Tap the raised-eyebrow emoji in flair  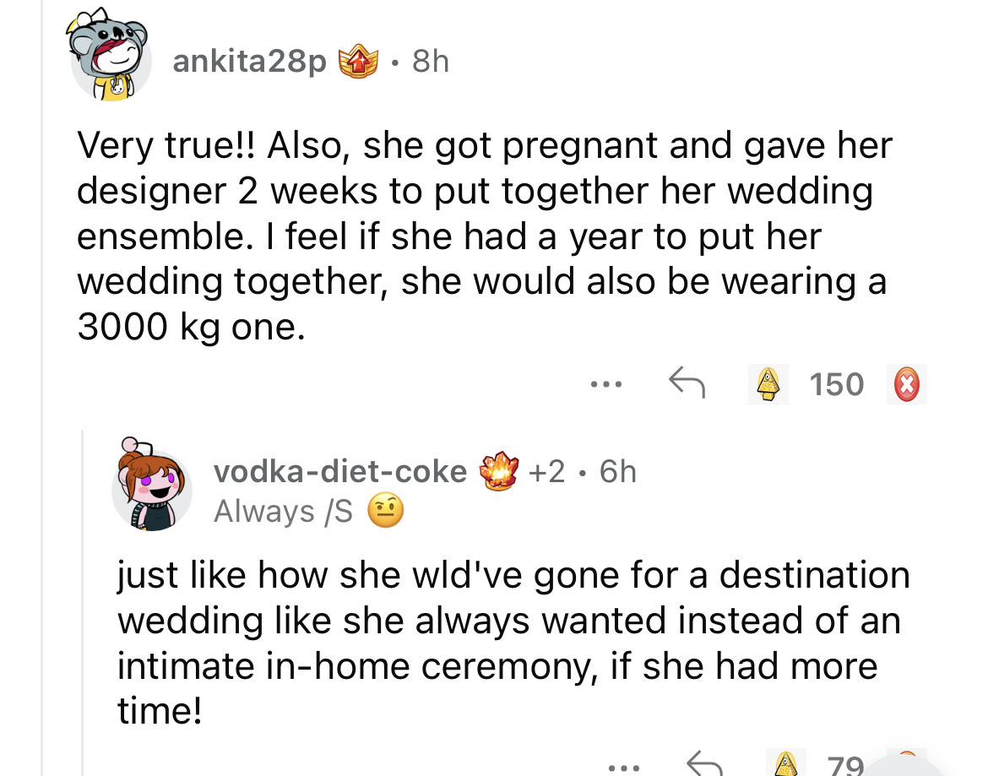click(388, 510)
